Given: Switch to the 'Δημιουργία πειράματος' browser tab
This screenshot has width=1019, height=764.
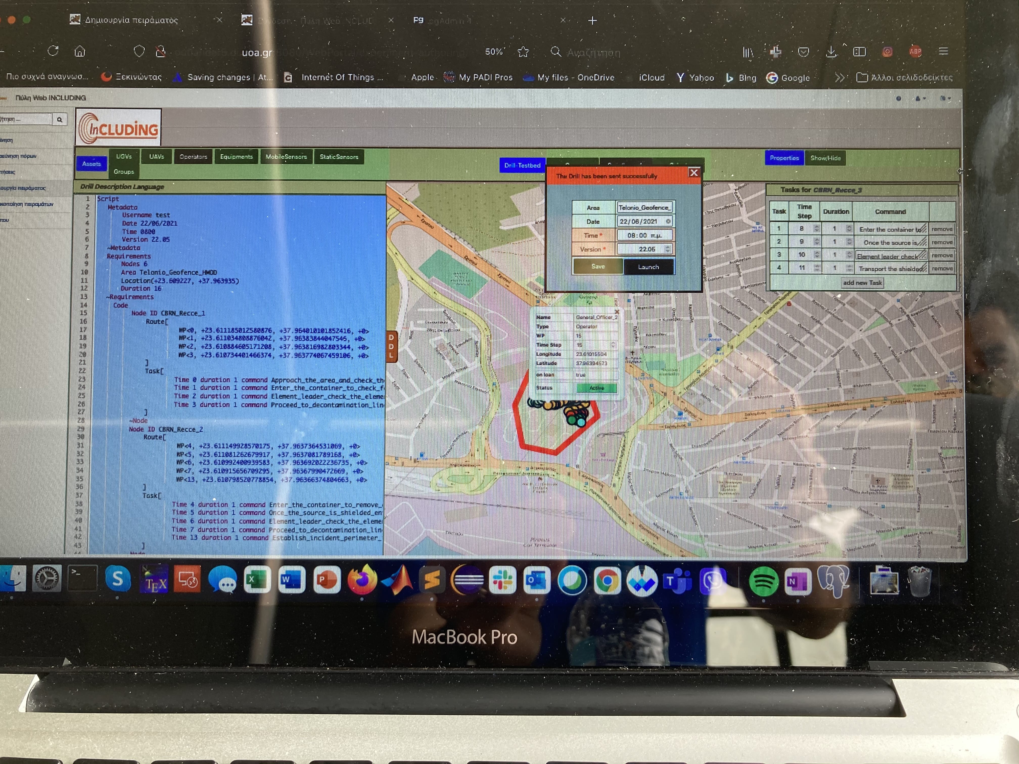Looking at the screenshot, I should pyautogui.click(x=131, y=20).
